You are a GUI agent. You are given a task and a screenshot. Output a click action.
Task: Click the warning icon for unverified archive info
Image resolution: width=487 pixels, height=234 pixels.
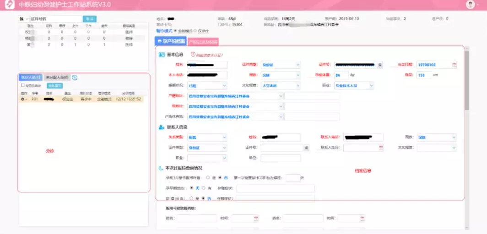coord(193,54)
